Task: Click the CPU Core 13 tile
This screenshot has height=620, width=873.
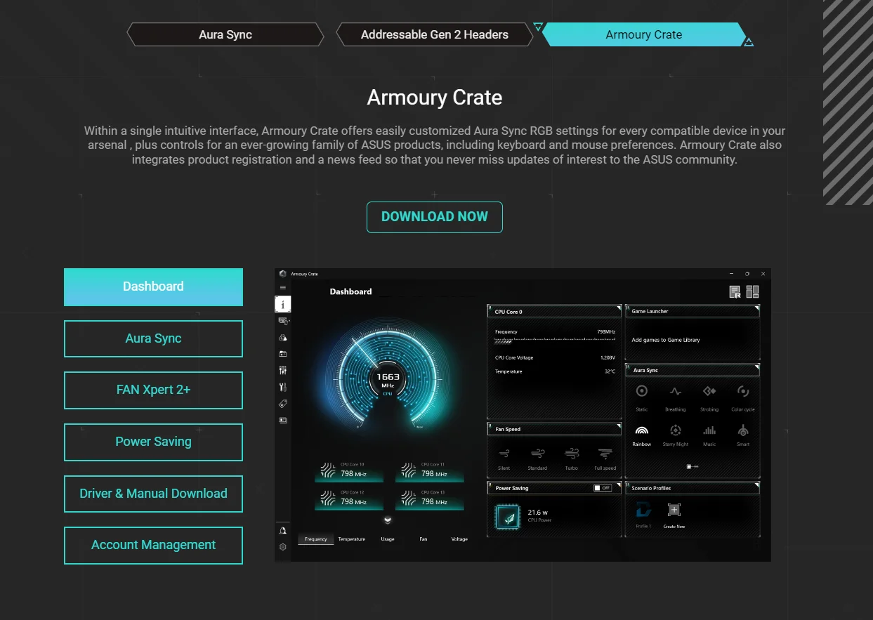Action: pos(430,499)
